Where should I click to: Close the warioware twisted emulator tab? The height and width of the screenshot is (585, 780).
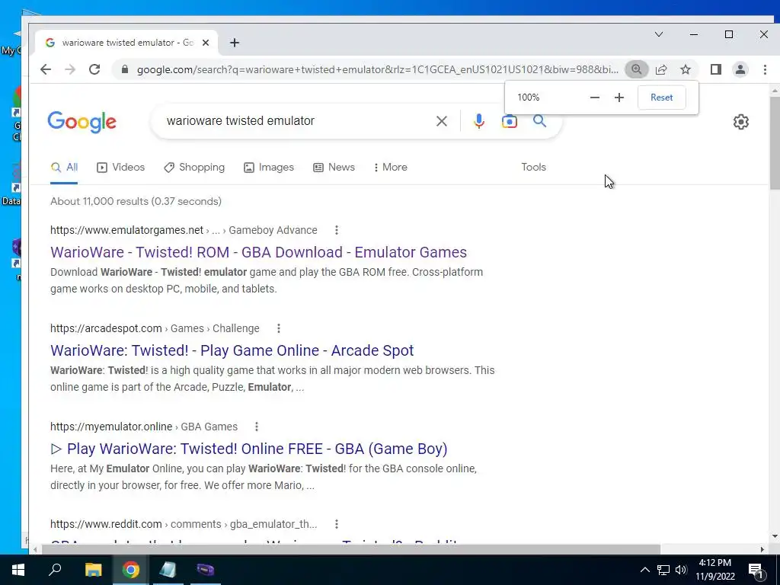point(206,43)
